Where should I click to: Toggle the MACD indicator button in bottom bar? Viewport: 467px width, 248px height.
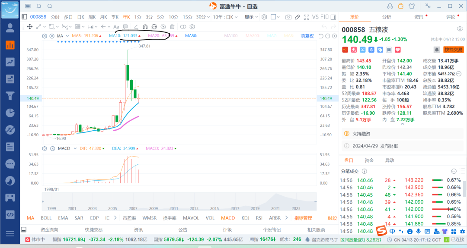228,218
